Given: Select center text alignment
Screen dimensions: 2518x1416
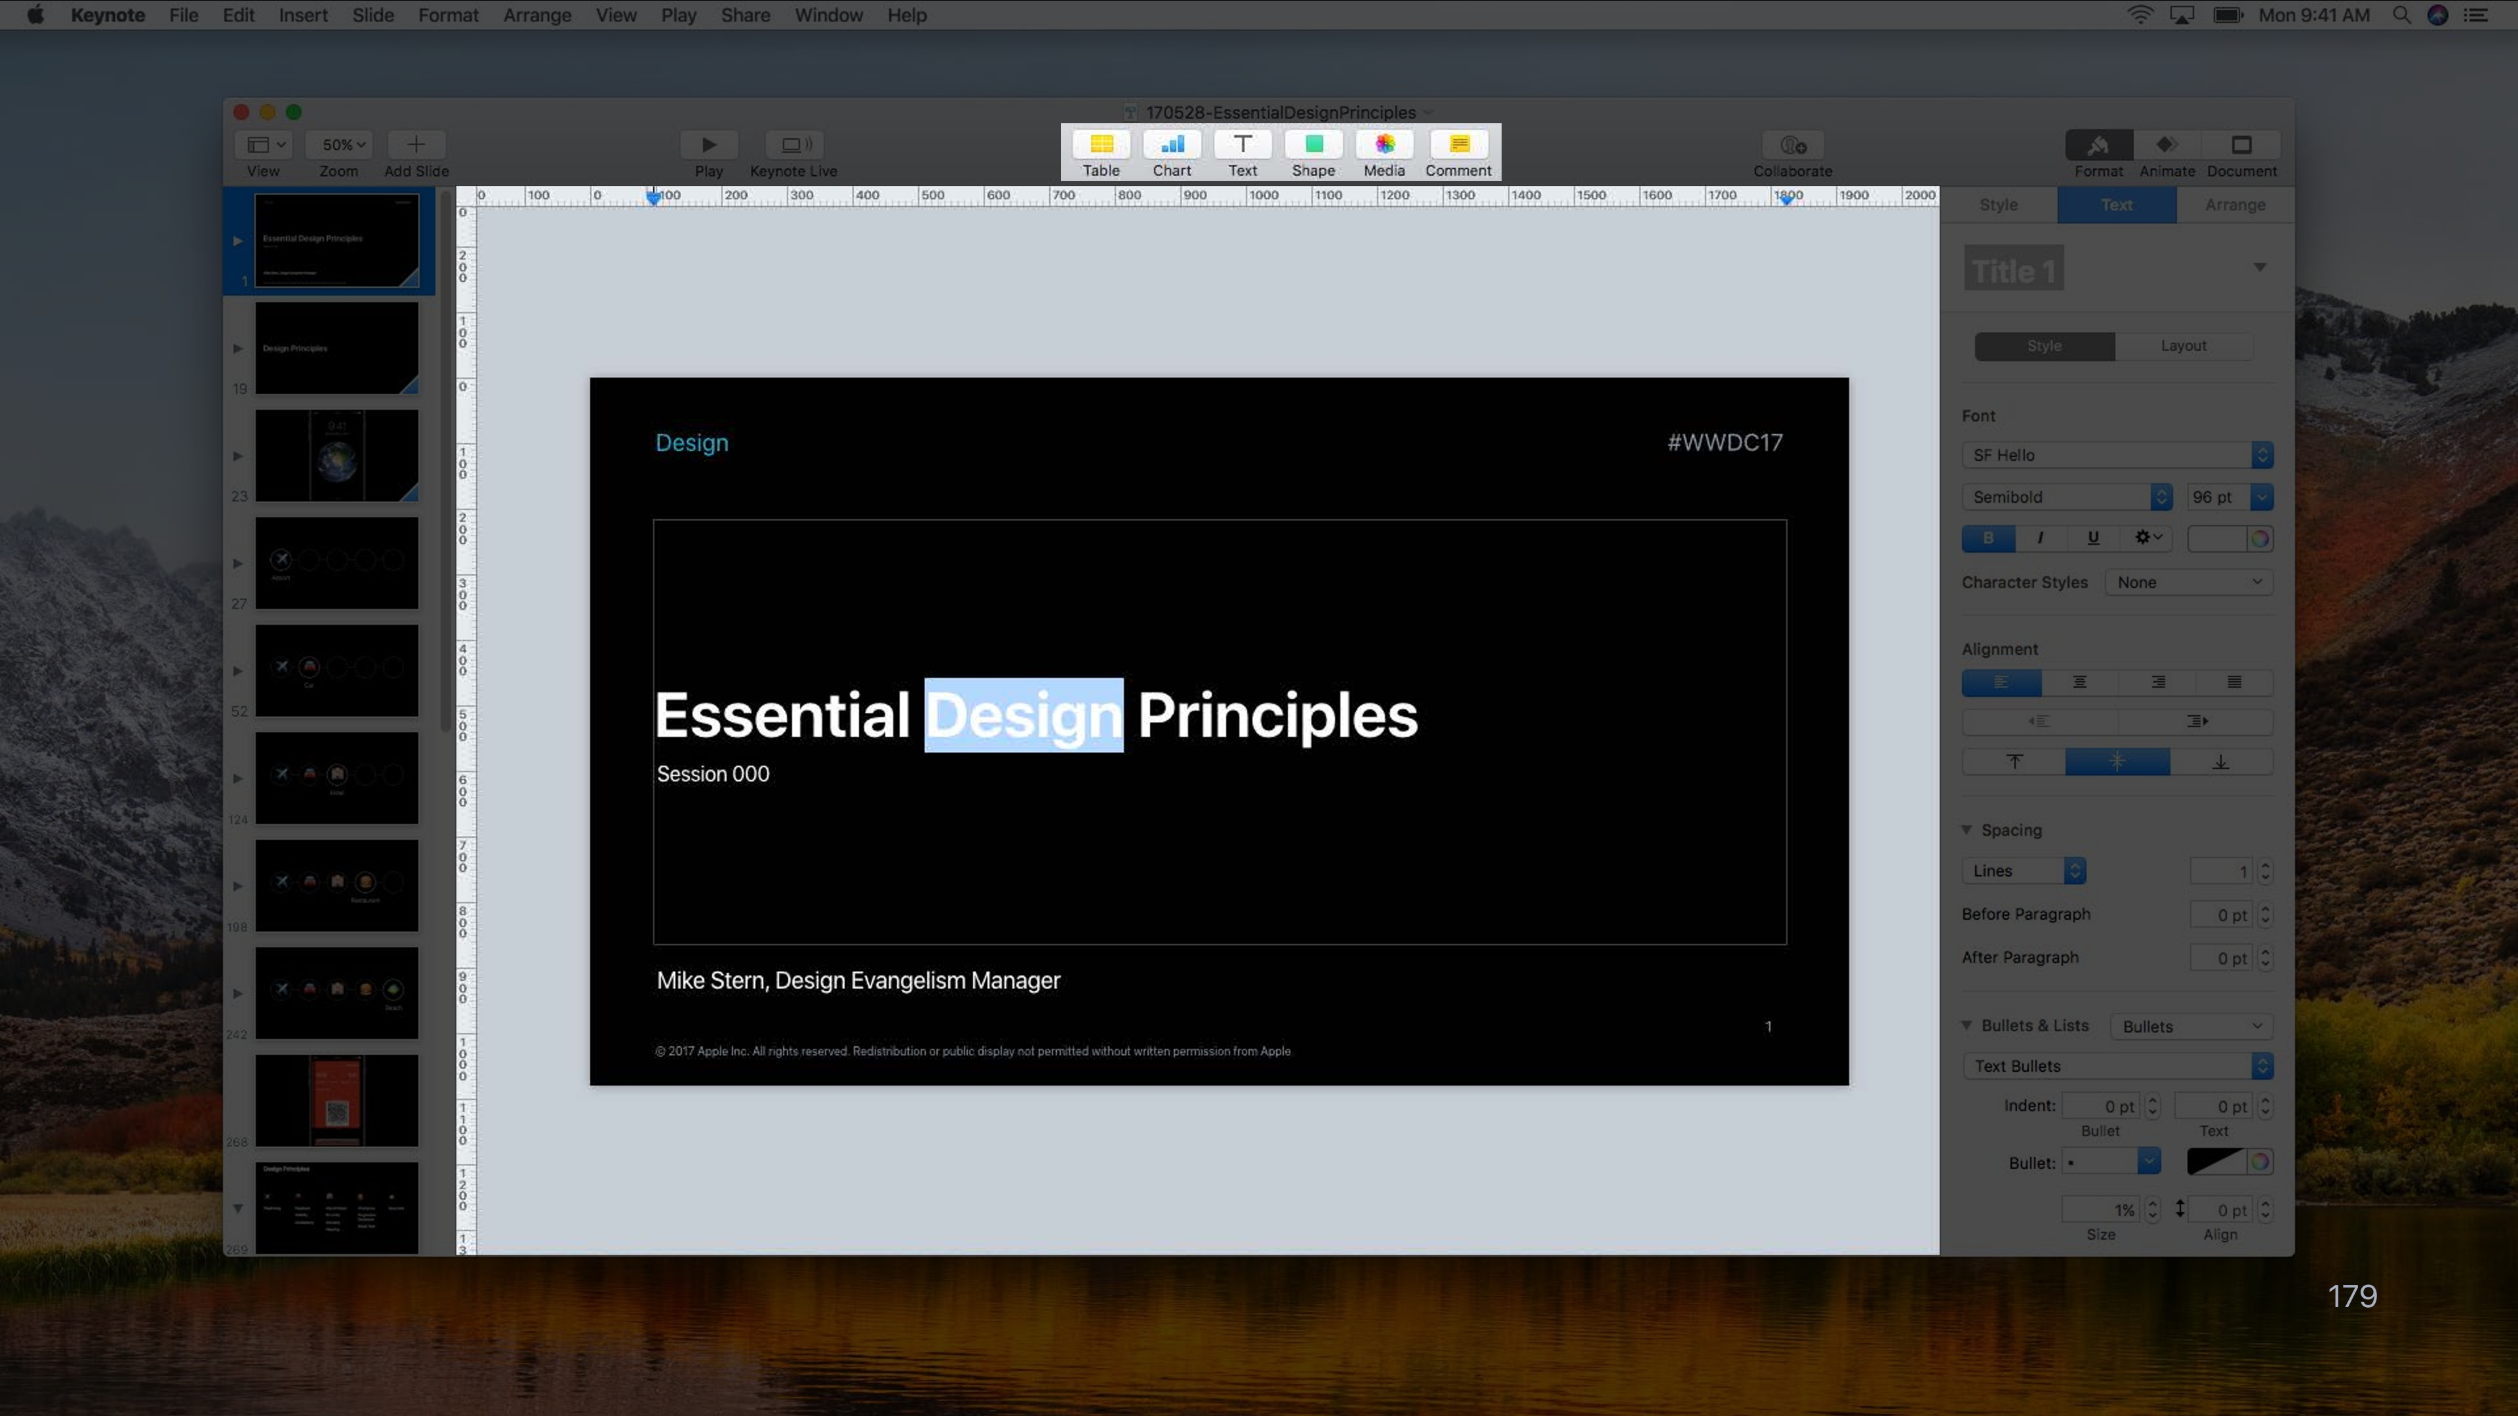Looking at the screenshot, I should tap(2079, 682).
